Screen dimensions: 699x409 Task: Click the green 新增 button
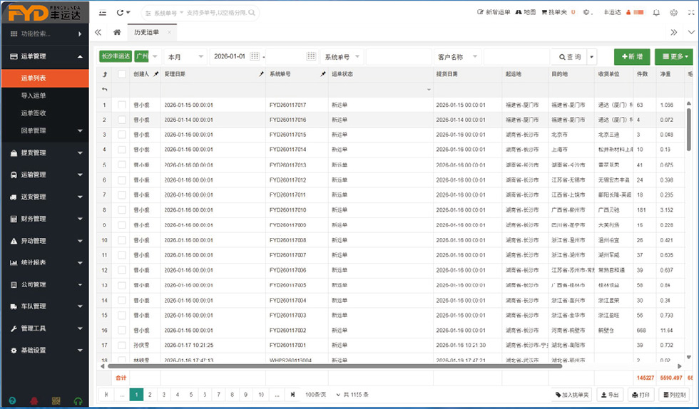coord(632,56)
